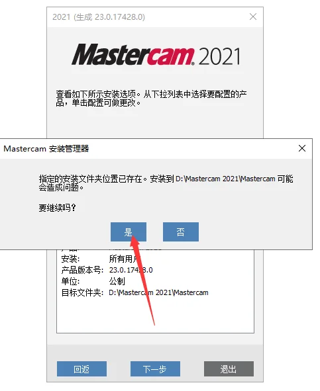This screenshot has width=320, height=391.
Task: Click empty space in the summary list box
Action: click(x=155, y=316)
